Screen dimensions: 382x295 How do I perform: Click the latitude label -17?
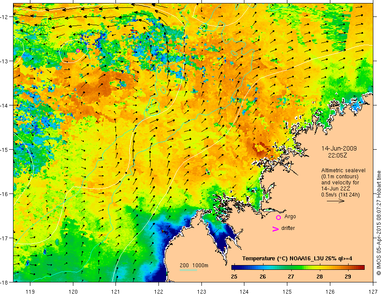coord(5,238)
